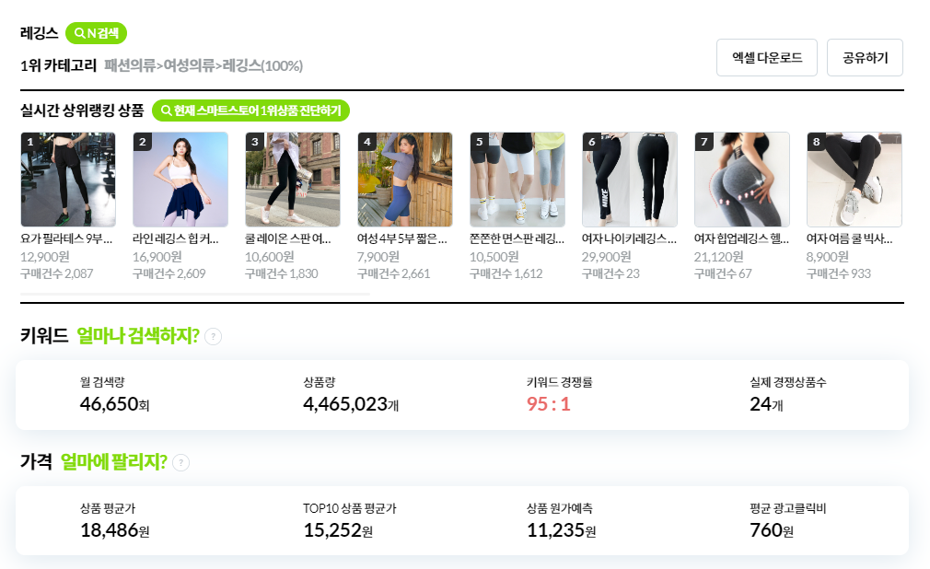Open the rank 5 쫀쫀한 면스판 thumbnail
The height and width of the screenshot is (569, 930).
[x=517, y=180]
